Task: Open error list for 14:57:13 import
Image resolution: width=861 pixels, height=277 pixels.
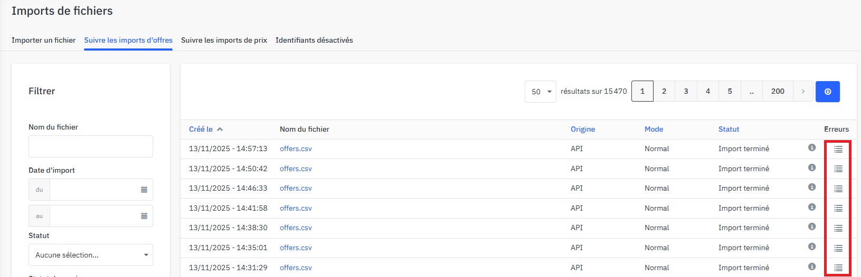Action: pos(838,150)
